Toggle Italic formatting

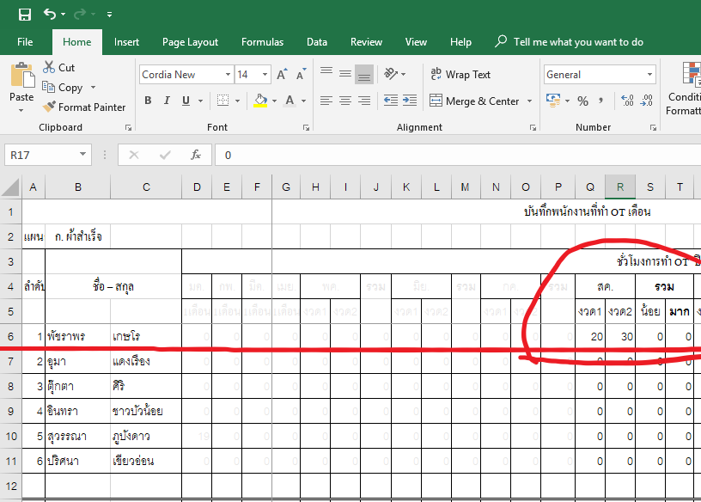click(168, 101)
